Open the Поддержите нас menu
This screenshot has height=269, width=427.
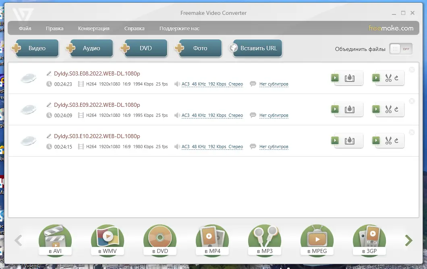(179, 28)
